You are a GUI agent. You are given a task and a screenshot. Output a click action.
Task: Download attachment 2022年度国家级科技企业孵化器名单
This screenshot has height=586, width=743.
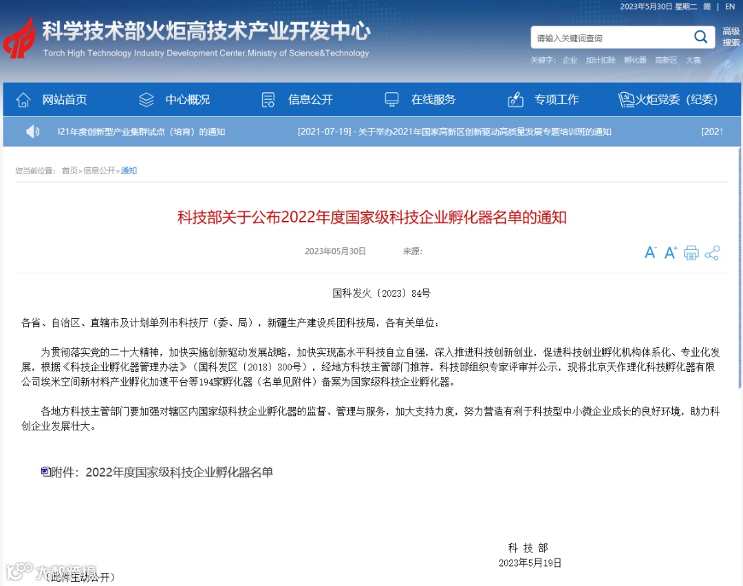click(179, 472)
